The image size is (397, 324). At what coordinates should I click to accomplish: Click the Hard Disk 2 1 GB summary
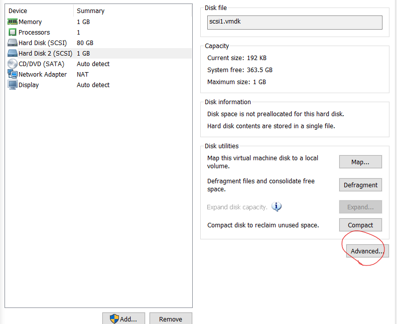(83, 54)
